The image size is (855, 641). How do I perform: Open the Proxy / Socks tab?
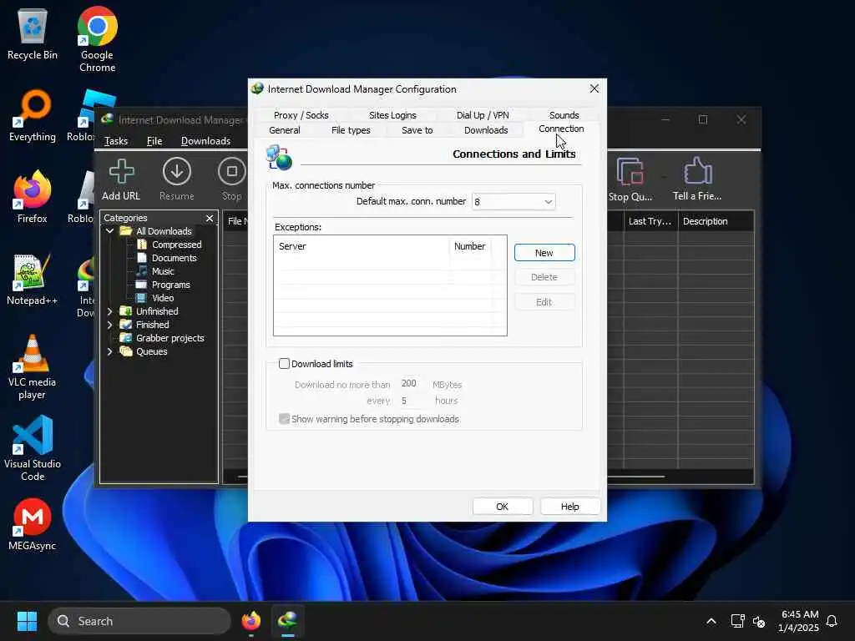[301, 115]
